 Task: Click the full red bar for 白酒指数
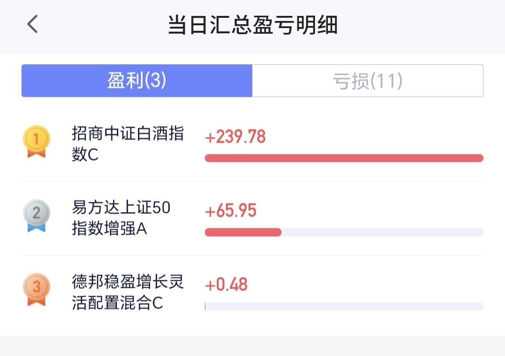344,158
